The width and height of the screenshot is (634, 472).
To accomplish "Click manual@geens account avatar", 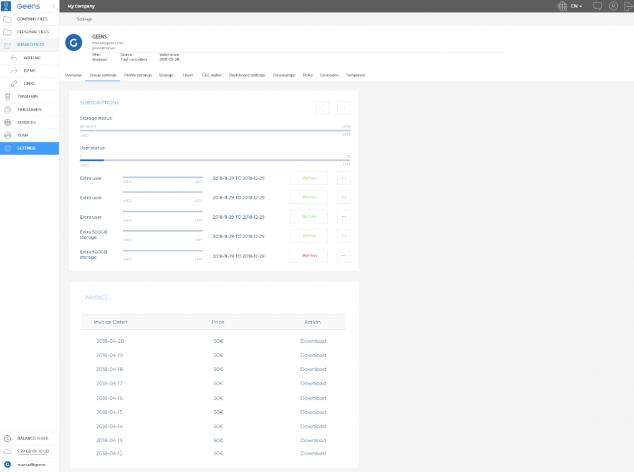I will point(7,465).
